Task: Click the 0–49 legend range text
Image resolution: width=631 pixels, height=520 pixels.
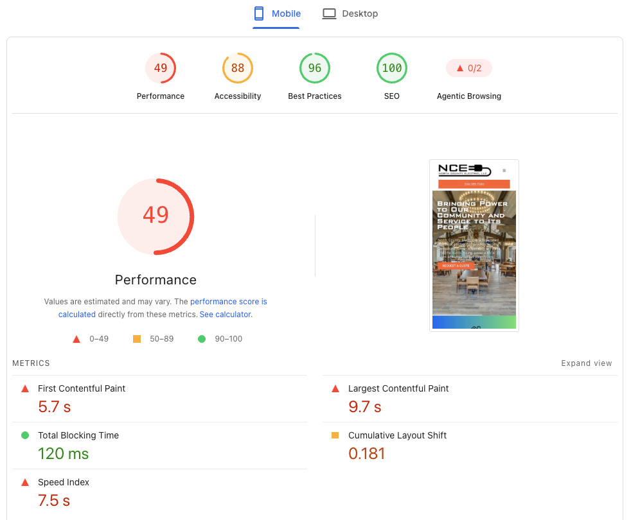Action: [x=99, y=339]
